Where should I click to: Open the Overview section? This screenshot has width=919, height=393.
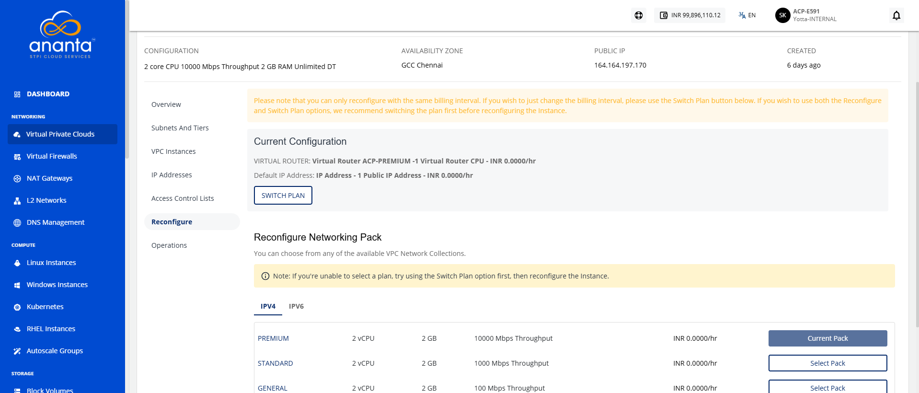(x=166, y=104)
